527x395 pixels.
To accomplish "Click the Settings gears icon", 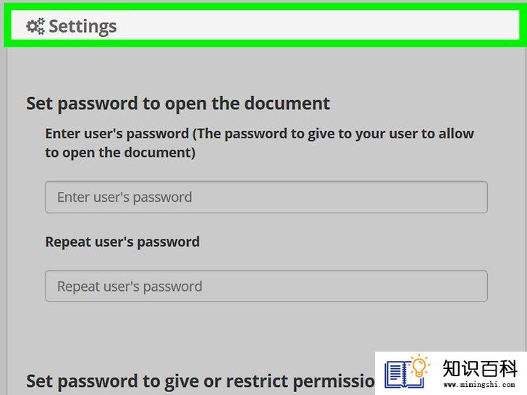I will pyautogui.click(x=35, y=26).
